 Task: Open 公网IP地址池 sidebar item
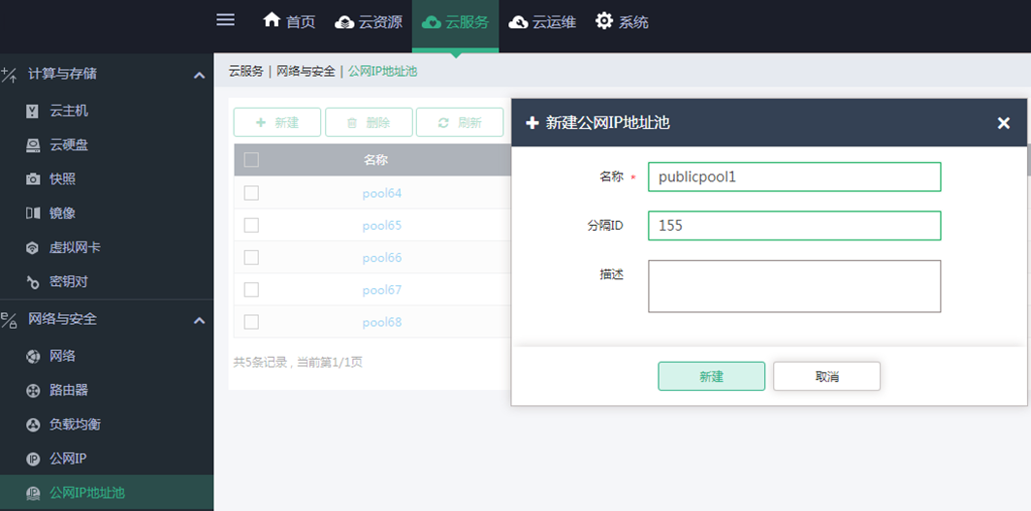107,493
